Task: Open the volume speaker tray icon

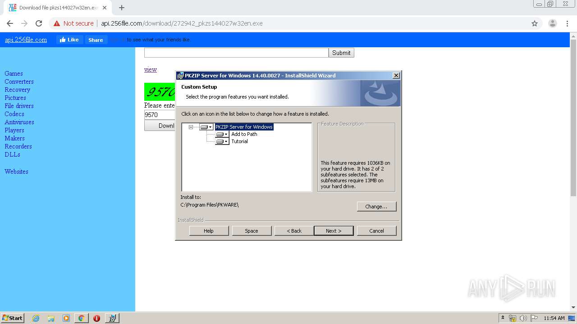Action: (x=523, y=318)
